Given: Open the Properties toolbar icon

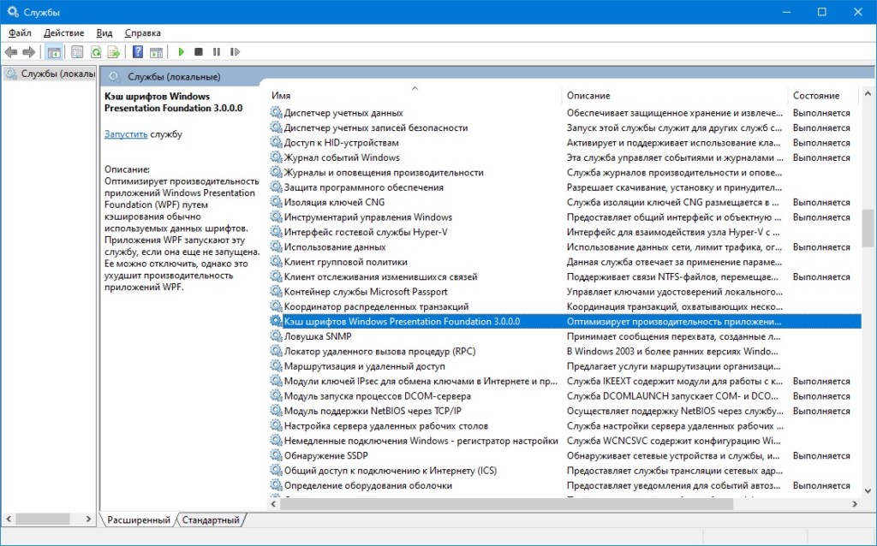Looking at the screenshot, I should coord(77,52).
